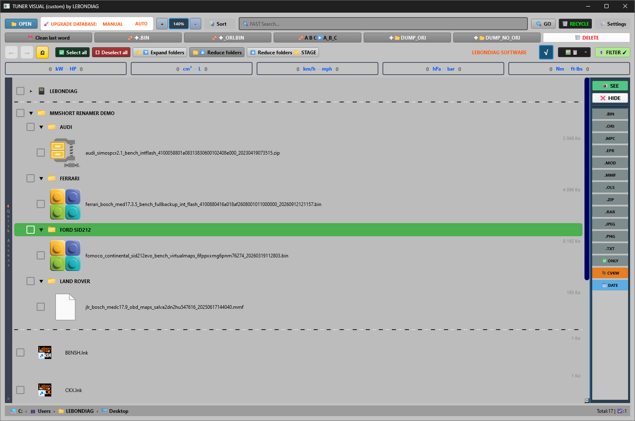Viewport: 635px width, 421px height.
Task: Click the green FILTER button
Action: [x=613, y=52]
